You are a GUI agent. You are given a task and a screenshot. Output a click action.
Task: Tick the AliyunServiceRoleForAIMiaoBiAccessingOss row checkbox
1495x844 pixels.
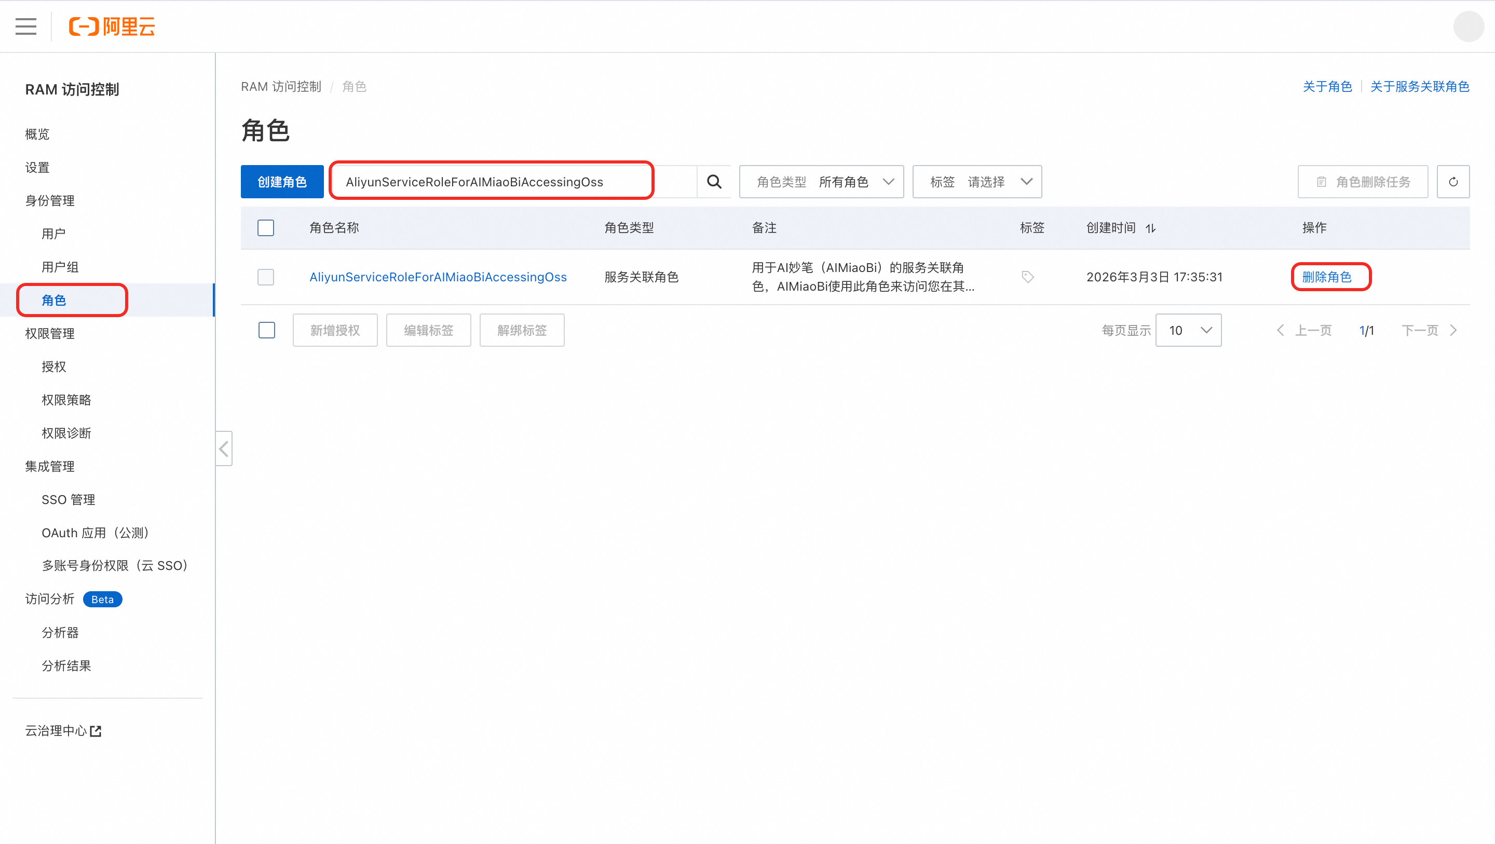[x=266, y=277]
